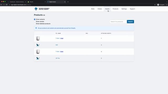The height and width of the screenshot is (94, 168).
Task: Click the Products page heading
Action: click(x=38, y=15)
